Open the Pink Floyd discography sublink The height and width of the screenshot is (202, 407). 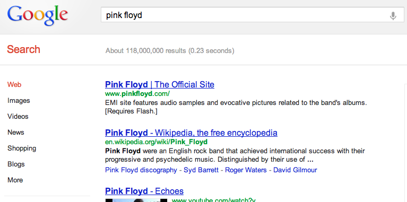click(x=141, y=170)
